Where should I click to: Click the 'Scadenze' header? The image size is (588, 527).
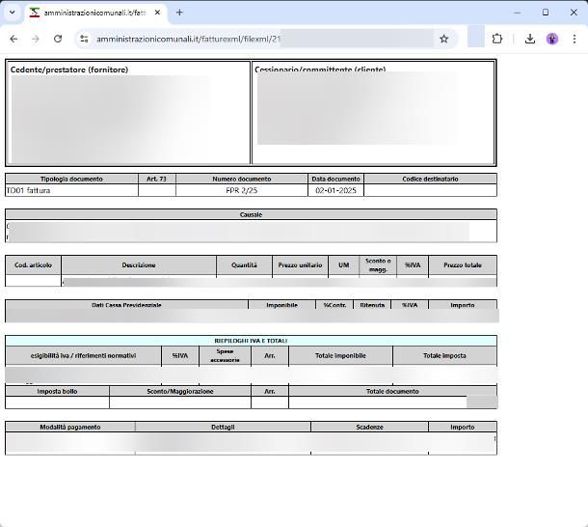click(x=369, y=427)
